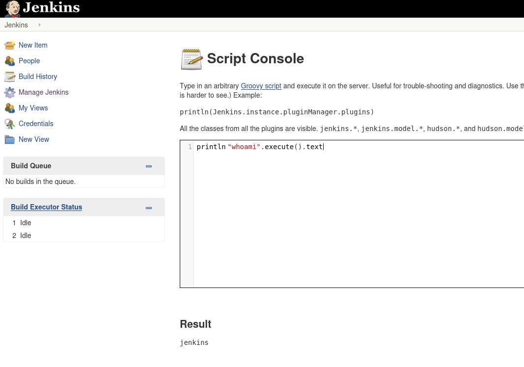Click the Build History notepad icon
The image size is (524, 367).
[x=10, y=77]
